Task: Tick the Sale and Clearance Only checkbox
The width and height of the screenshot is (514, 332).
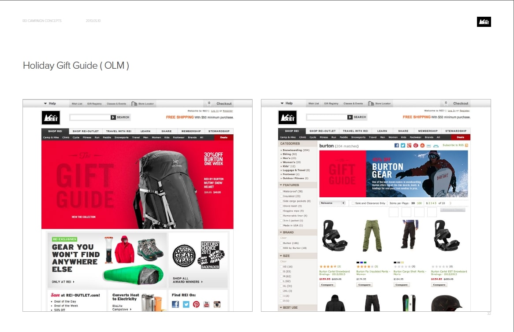Action: pyautogui.click(x=353, y=203)
